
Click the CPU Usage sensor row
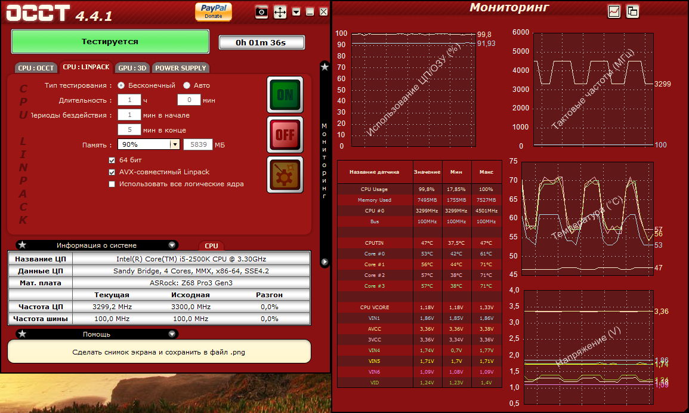point(419,189)
